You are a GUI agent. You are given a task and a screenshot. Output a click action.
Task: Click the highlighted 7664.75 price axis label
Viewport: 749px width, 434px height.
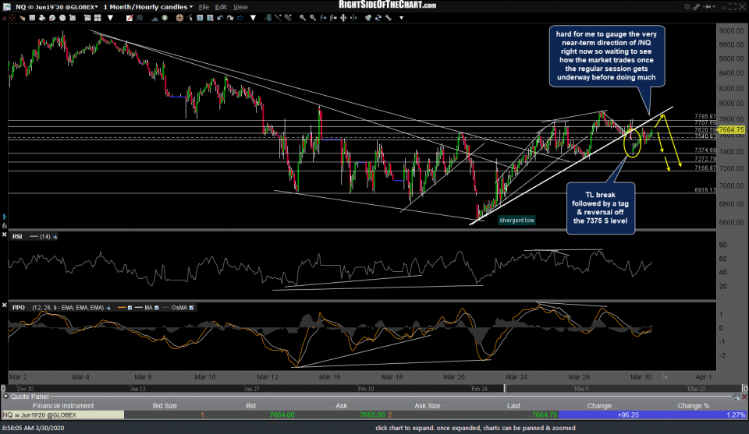point(731,129)
